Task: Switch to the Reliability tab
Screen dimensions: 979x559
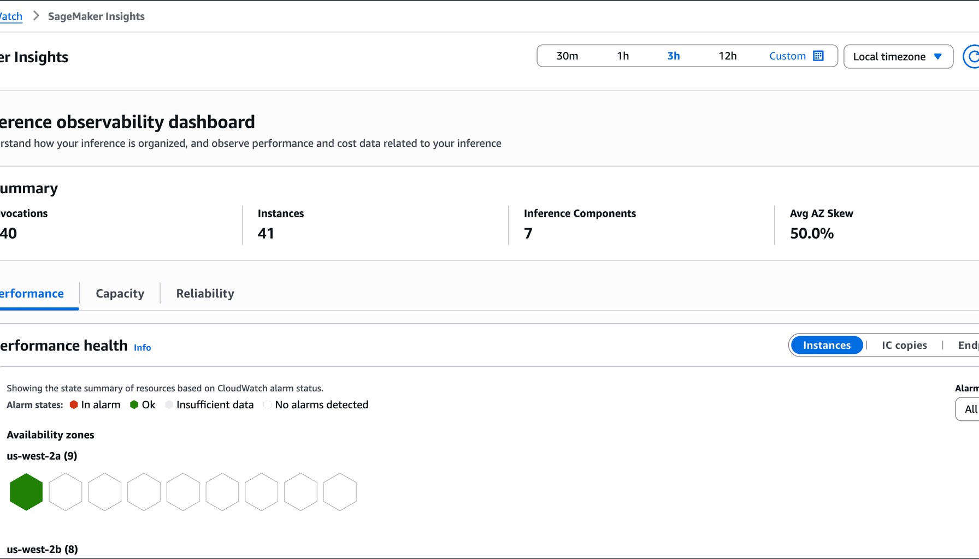Action: (x=205, y=294)
